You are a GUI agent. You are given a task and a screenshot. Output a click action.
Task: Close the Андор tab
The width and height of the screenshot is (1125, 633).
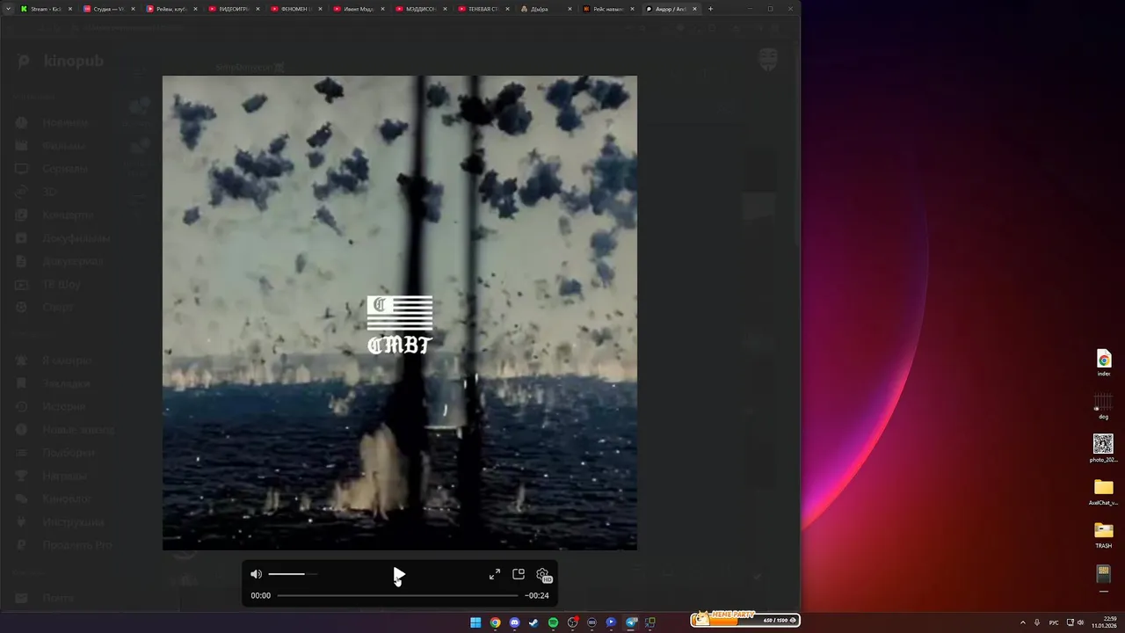695,9
